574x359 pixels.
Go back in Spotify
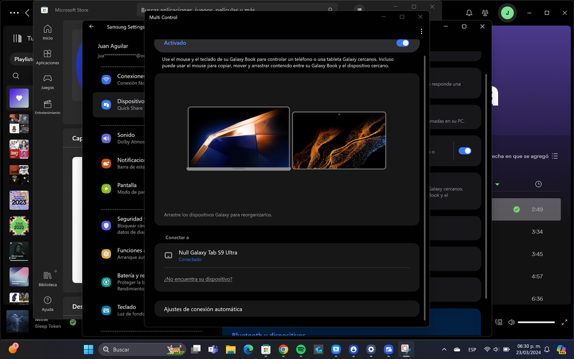click(x=28, y=13)
